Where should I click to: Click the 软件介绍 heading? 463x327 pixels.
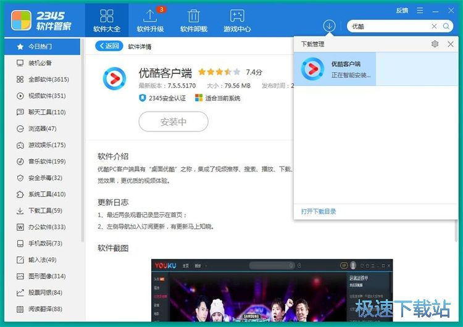pos(113,156)
